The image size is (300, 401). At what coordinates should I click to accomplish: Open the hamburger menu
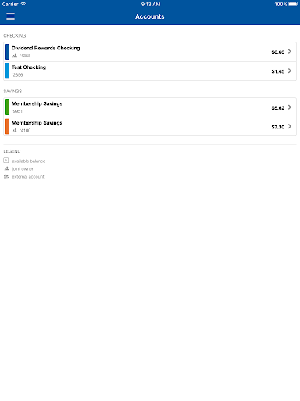point(10,16)
